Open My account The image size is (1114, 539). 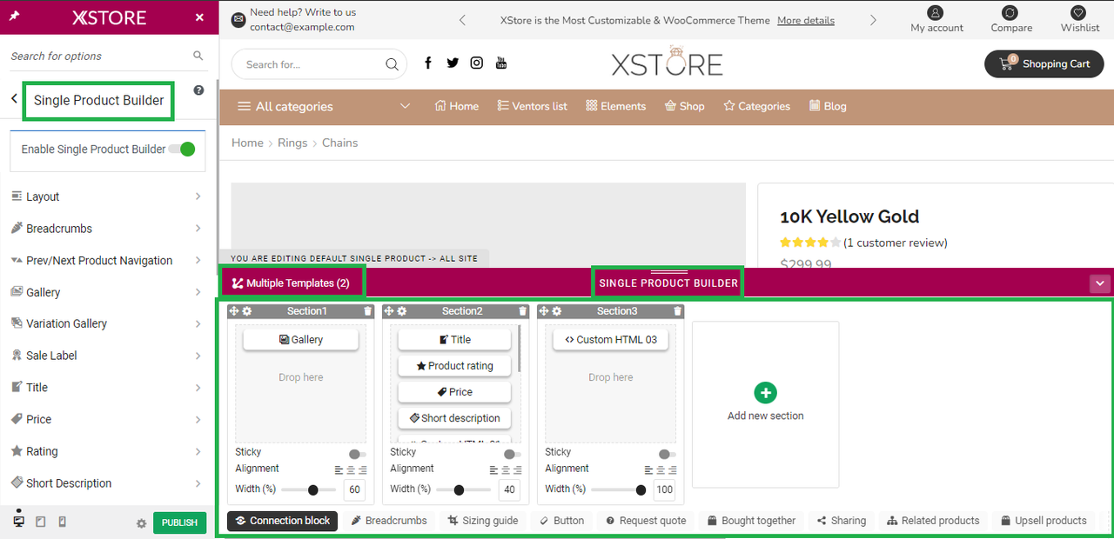click(x=936, y=19)
